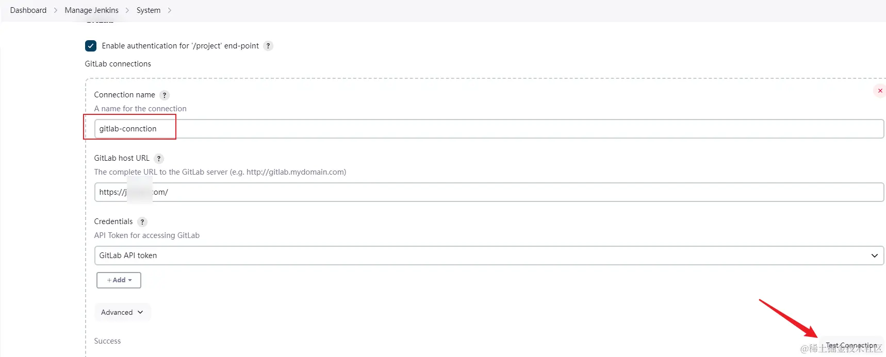Open help for Credentials
Image resolution: width=886 pixels, height=357 pixels.
142,222
